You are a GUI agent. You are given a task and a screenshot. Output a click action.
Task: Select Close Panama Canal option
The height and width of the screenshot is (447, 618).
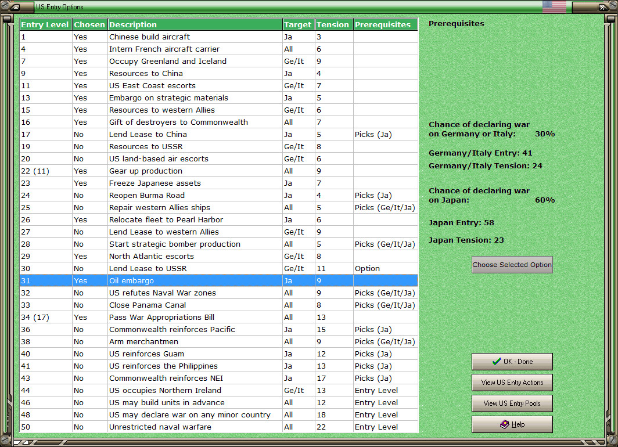point(219,305)
